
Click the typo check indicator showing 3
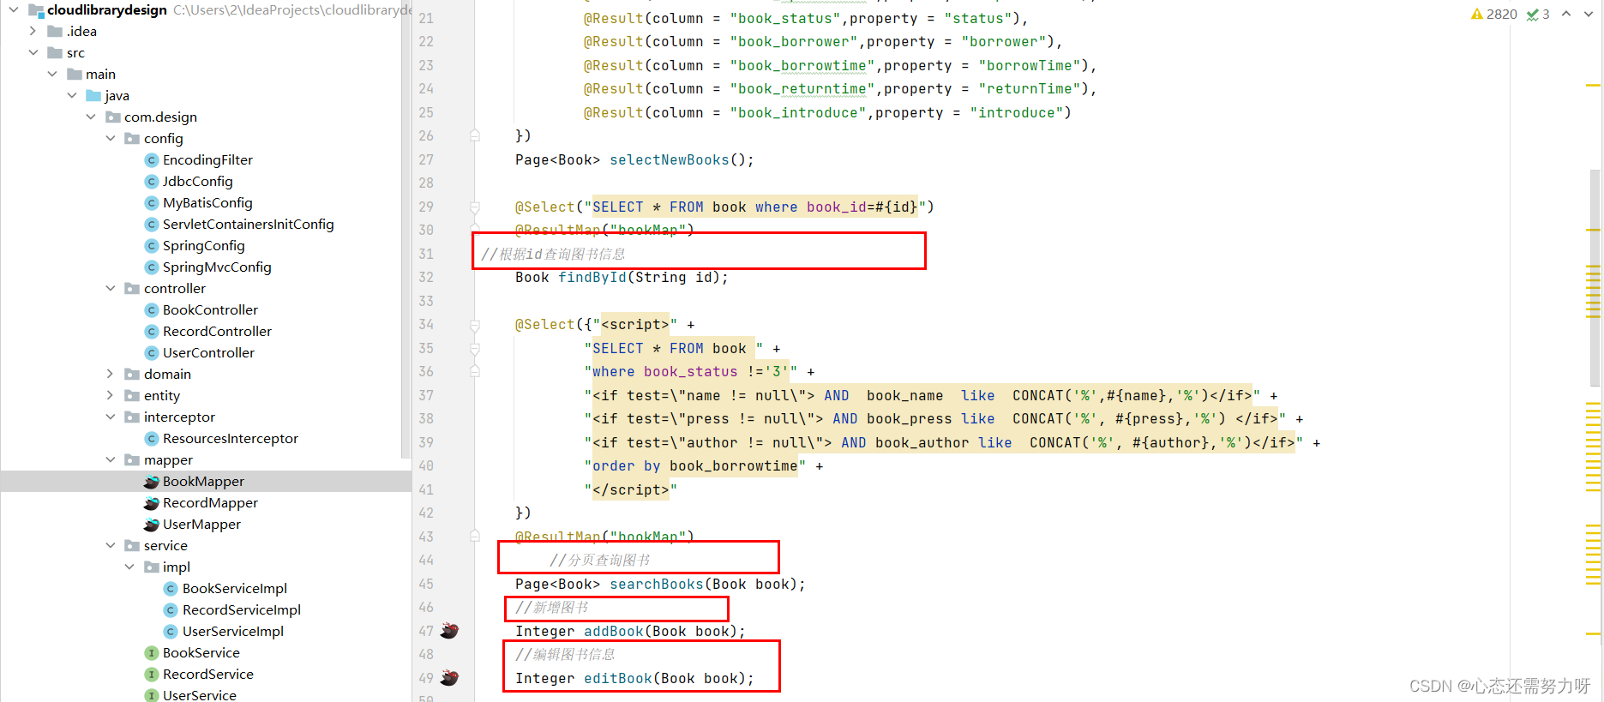[1538, 14]
